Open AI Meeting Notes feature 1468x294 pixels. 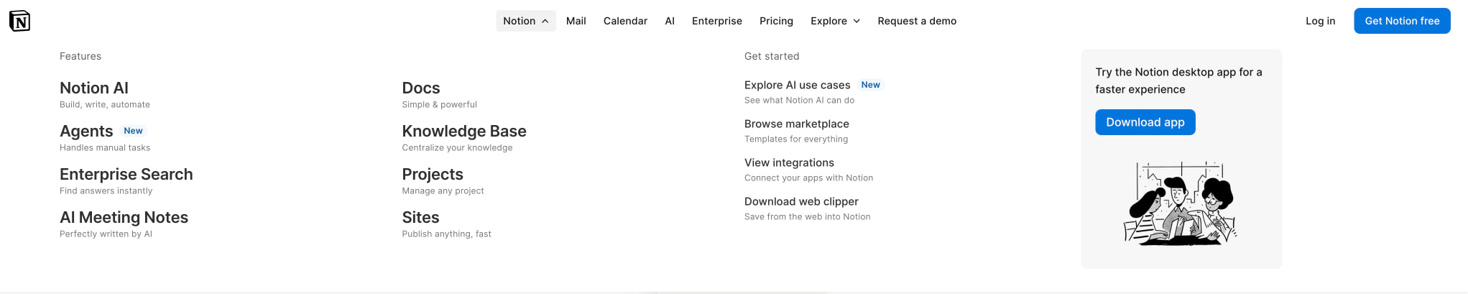tap(124, 217)
